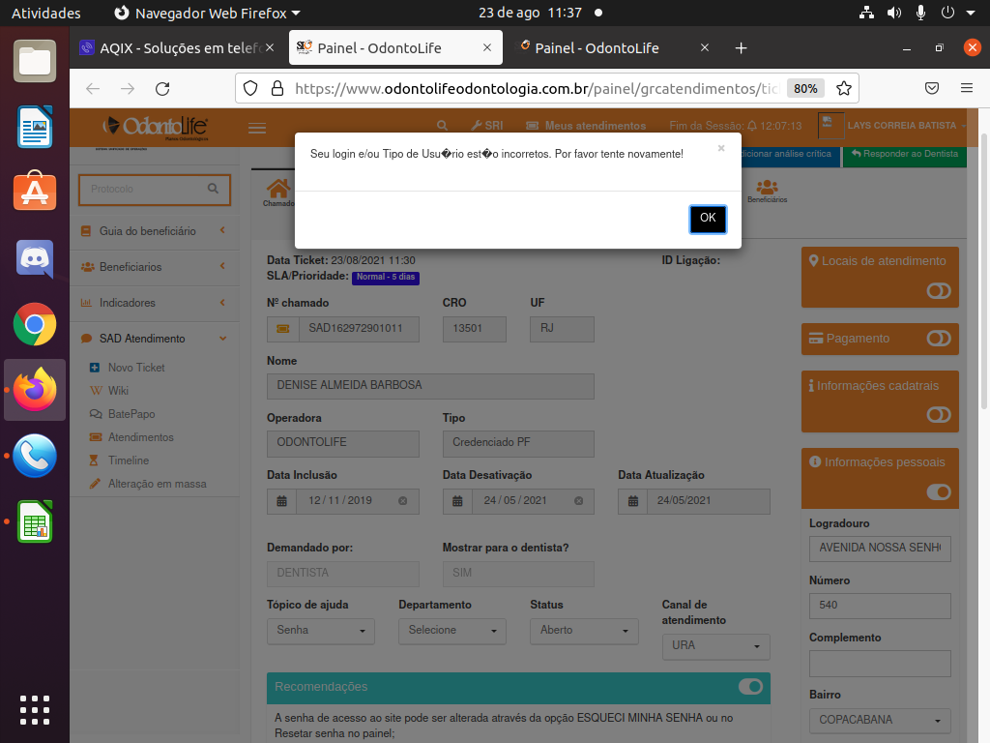Open the Firefox hamburger menu
Image resolution: width=990 pixels, height=743 pixels.
[966, 88]
